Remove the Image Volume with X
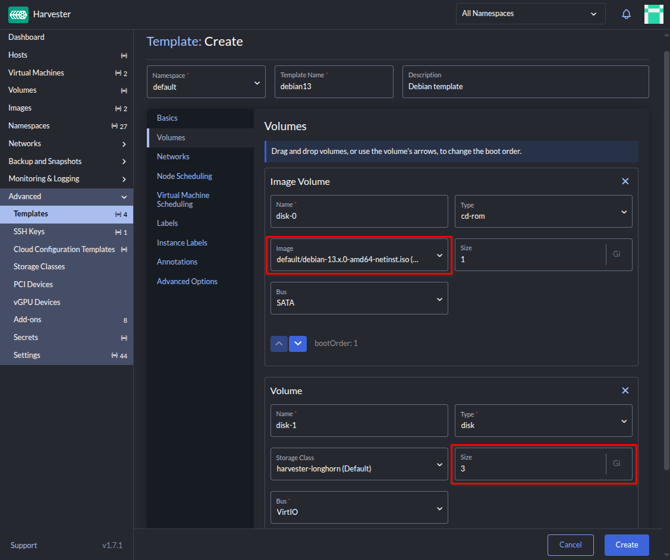Screen dimensions: 670x560 click(625, 181)
